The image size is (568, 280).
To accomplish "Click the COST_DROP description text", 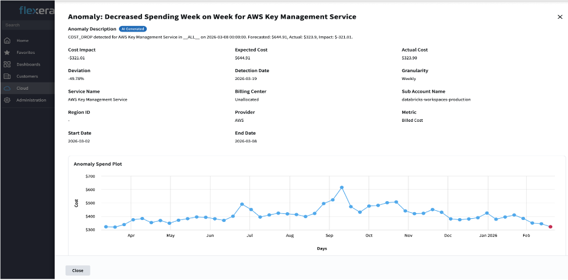I will (x=211, y=37).
